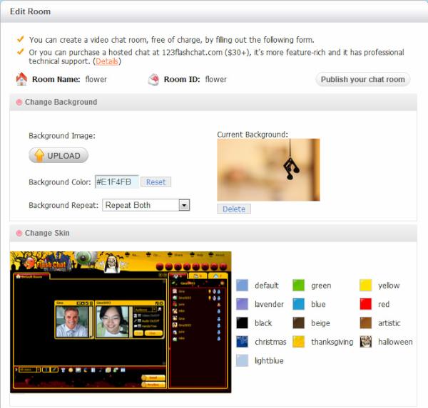Image resolution: width=428 pixels, height=408 pixels.
Task: Select the green skin swatch
Action: 298,286
